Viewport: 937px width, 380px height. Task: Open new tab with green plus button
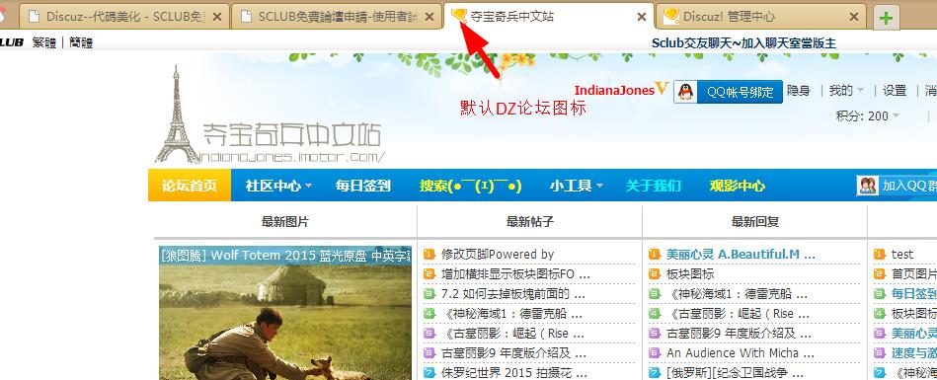(886, 18)
